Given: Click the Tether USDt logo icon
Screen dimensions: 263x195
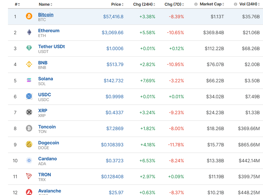Looking at the screenshot, I should tap(29, 48).
